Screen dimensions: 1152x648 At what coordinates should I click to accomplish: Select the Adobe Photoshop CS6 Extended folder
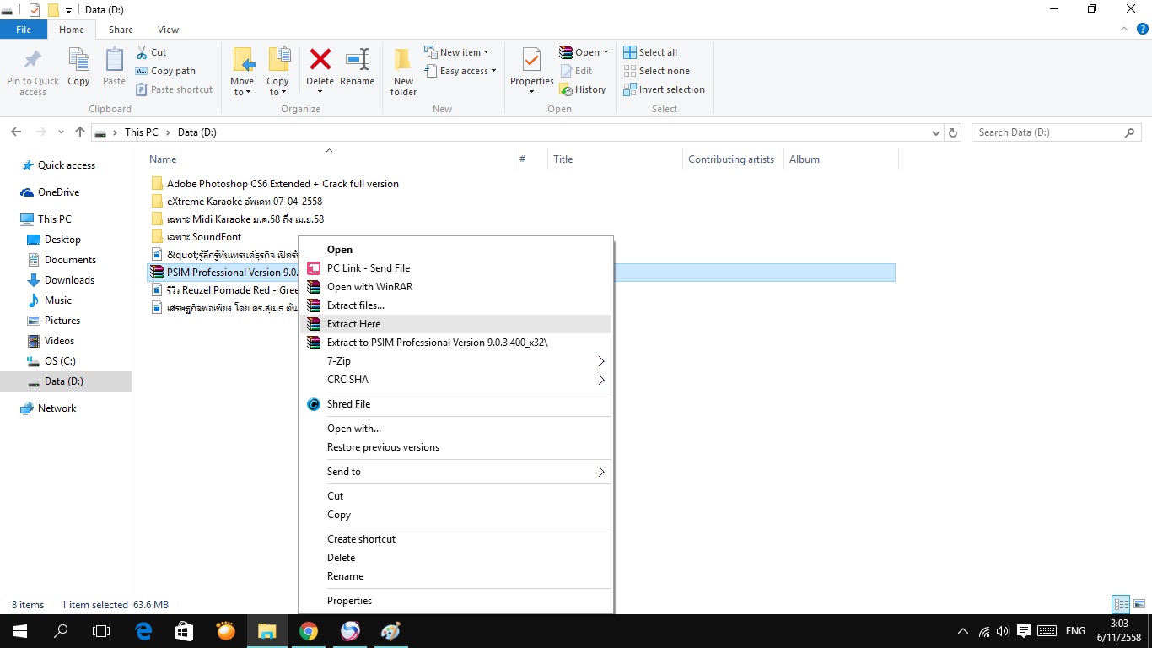[x=283, y=184]
